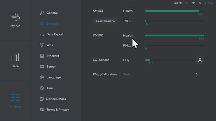Click the General wrench icon

point(42,13)
